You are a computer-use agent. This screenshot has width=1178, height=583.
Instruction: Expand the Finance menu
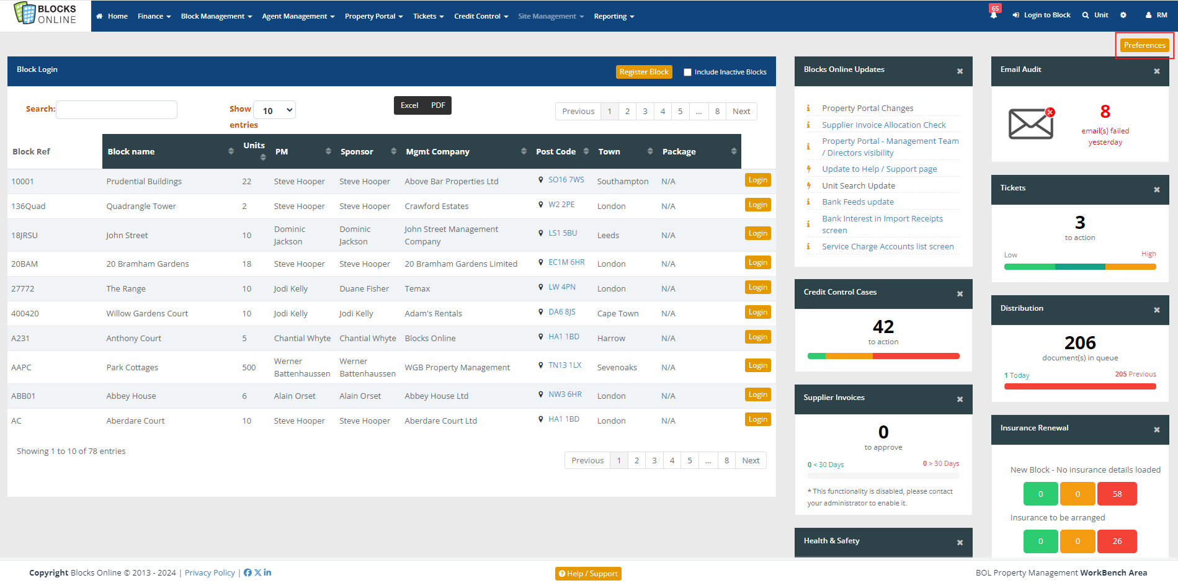(154, 16)
